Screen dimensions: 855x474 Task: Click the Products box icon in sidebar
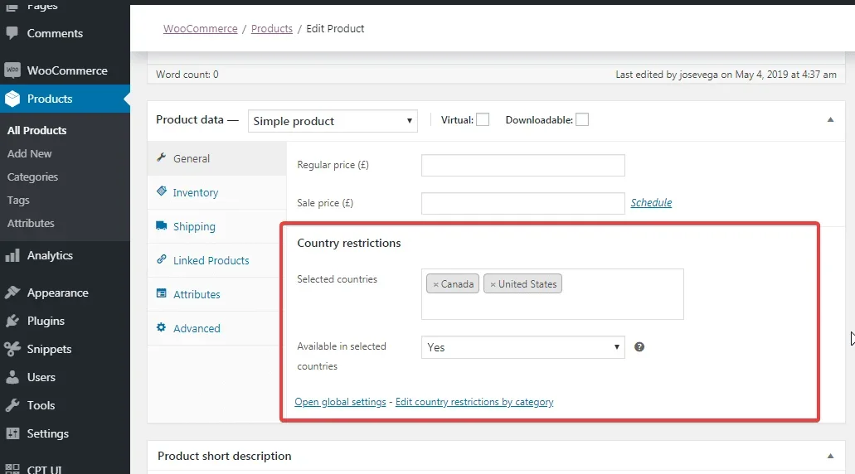click(x=12, y=99)
